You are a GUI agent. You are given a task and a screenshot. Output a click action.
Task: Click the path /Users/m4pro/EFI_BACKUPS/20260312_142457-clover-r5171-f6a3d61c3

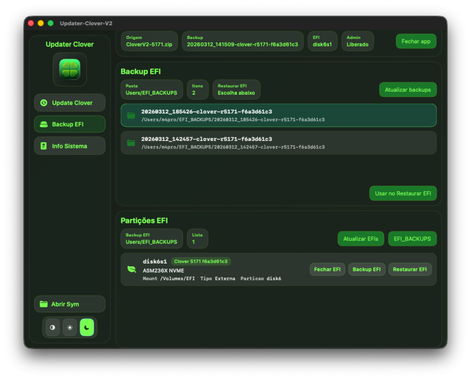233,147
